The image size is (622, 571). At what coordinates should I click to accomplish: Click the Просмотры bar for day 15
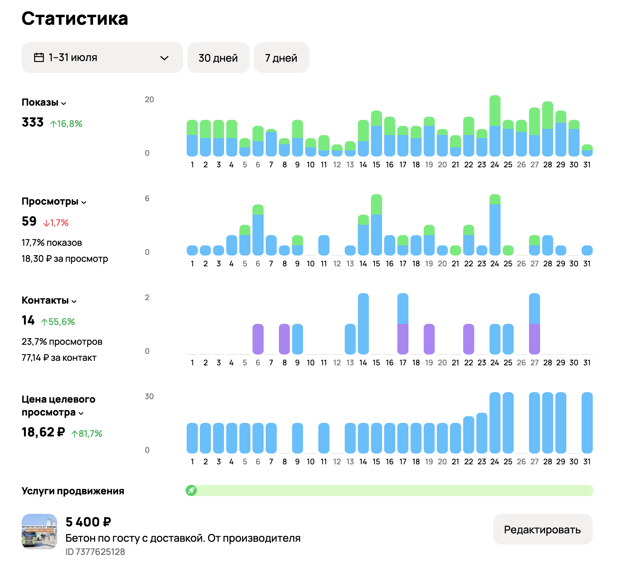[x=376, y=225]
